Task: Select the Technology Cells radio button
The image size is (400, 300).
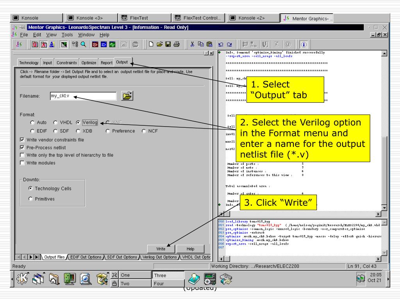Action: pos(30,188)
